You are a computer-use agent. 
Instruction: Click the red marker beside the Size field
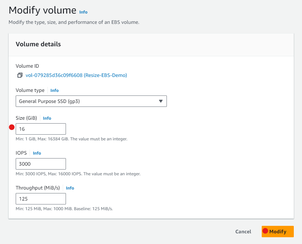pyautogui.click(x=12, y=127)
